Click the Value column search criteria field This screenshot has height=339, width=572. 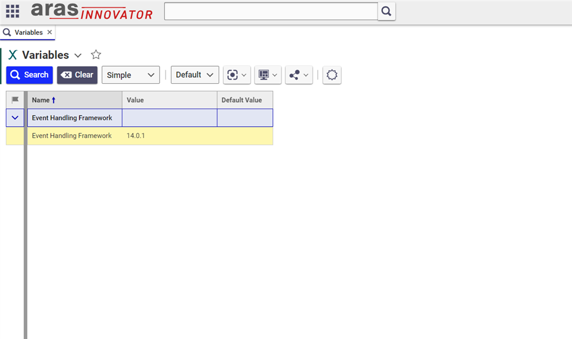169,118
